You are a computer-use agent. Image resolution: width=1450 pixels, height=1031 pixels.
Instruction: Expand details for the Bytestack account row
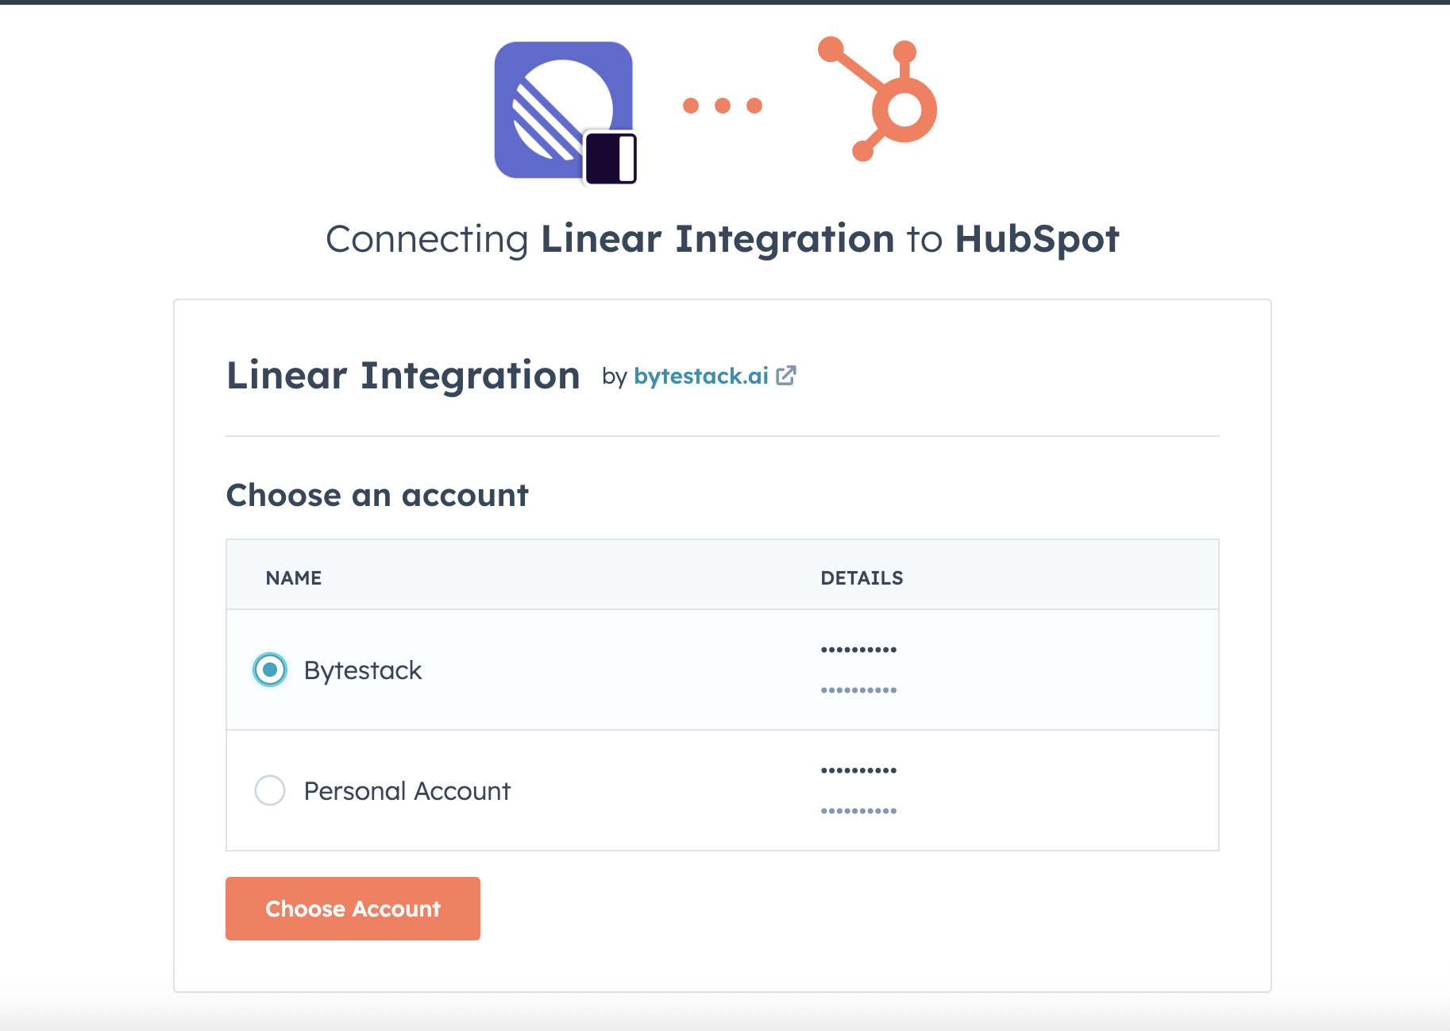point(859,670)
